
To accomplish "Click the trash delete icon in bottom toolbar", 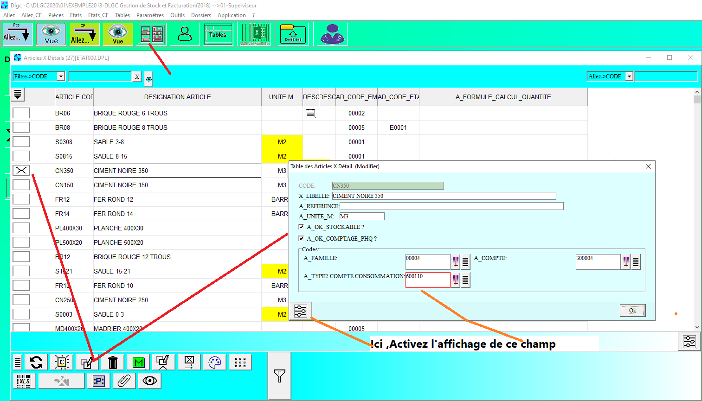I will click(113, 362).
